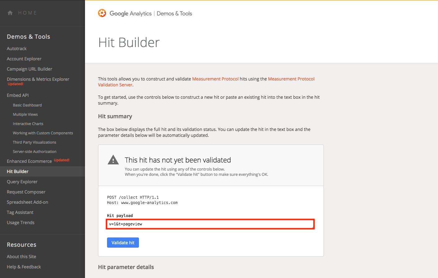Open Help & Feedback
Viewport: 438px width, 278px height.
point(24,267)
